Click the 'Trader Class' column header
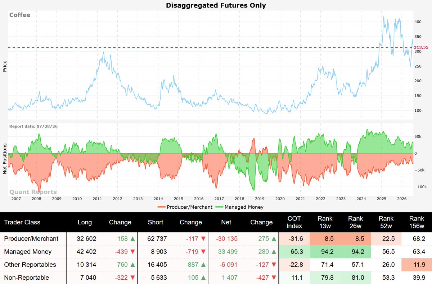The height and width of the screenshot is (284, 432). (x=22, y=222)
